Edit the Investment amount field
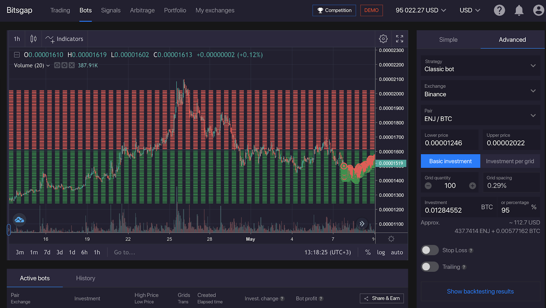Viewport: 546px width, 308px height. [459, 207]
